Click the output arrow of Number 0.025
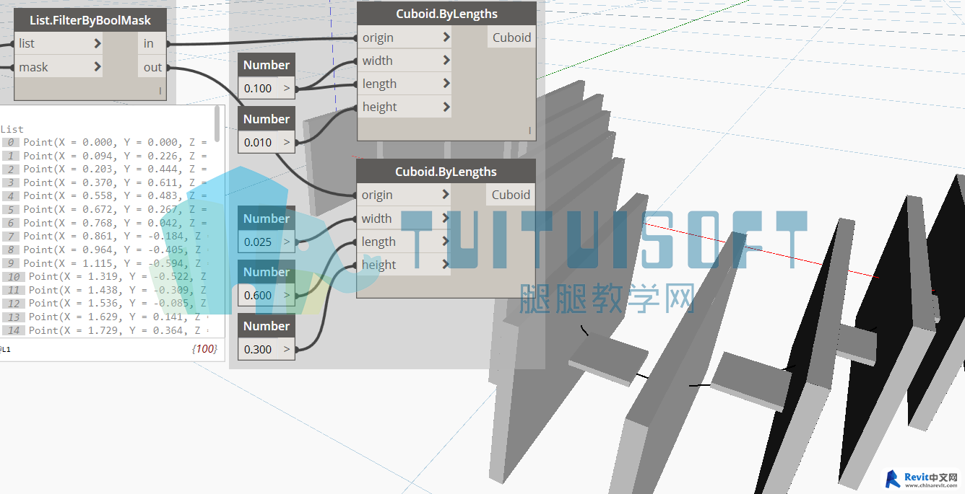This screenshot has width=965, height=494. 287,242
